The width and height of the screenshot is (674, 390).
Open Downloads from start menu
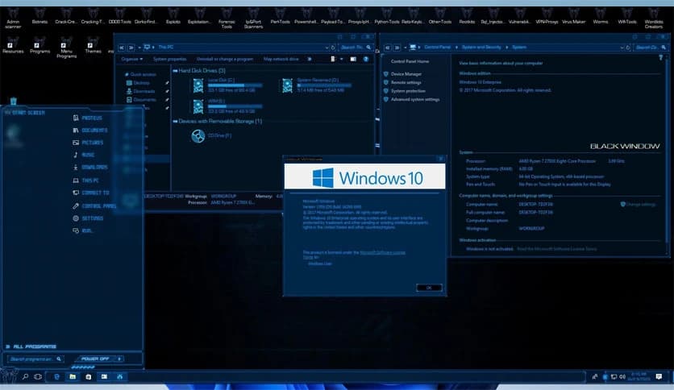click(x=89, y=168)
